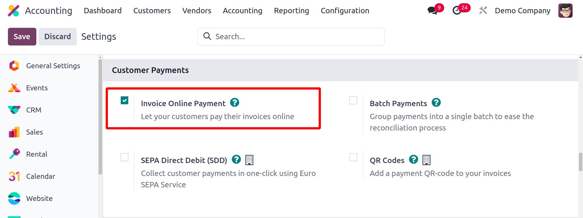Open the Configuration menu
This screenshot has width=583, height=218.
(345, 11)
